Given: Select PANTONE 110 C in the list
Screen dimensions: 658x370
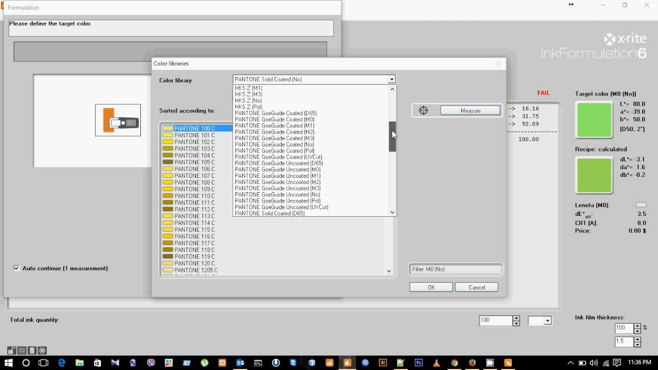Looking at the screenshot, I should [x=195, y=196].
